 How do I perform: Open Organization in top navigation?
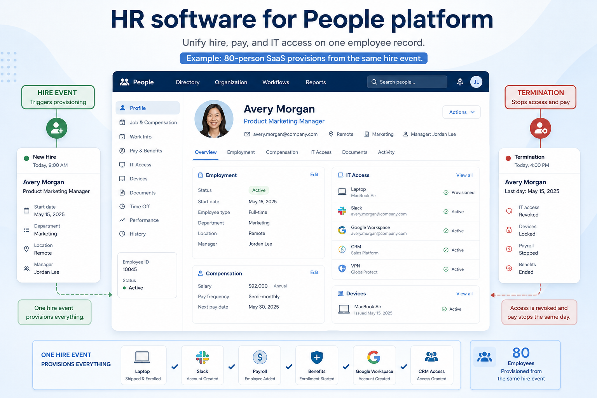[231, 82]
